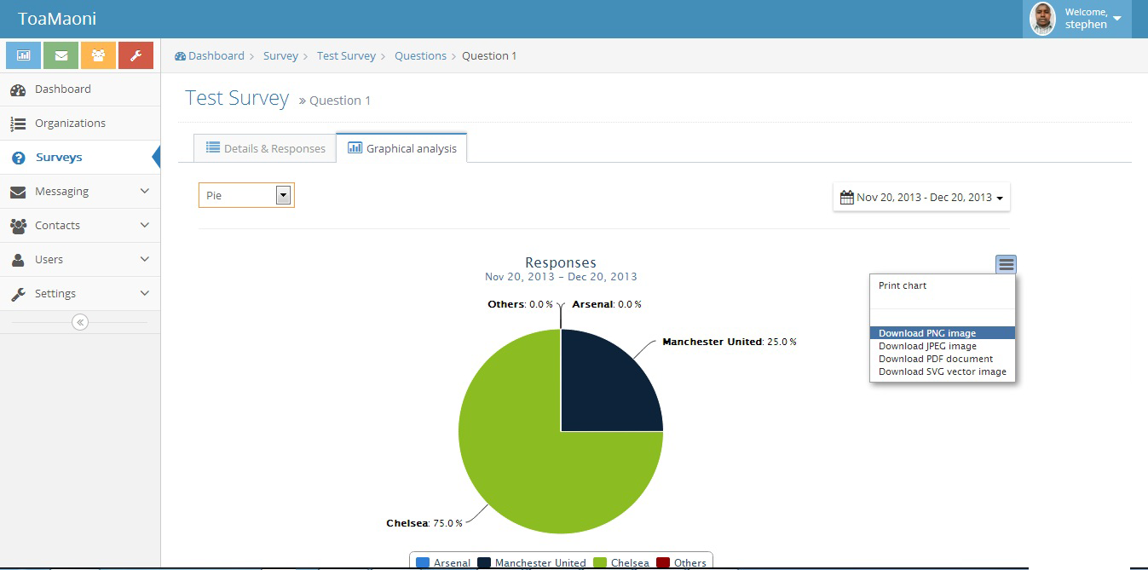Click the Responses chart title
The width and height of the screenshot is (1148, 570).
561,262
